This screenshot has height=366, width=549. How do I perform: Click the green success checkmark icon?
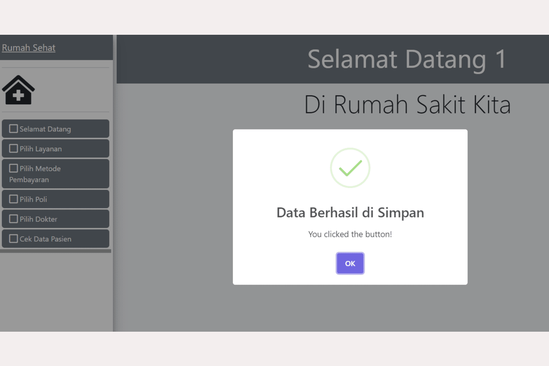(x=350, y=168)
